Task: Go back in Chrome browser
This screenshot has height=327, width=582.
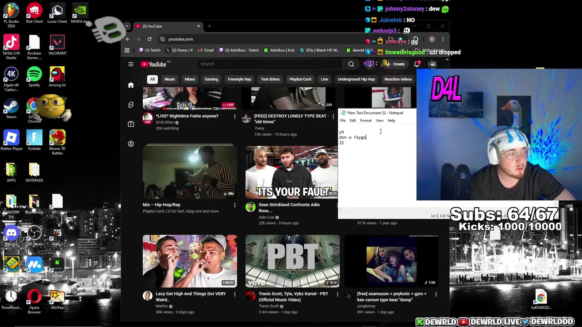Action: pos(128,39)
